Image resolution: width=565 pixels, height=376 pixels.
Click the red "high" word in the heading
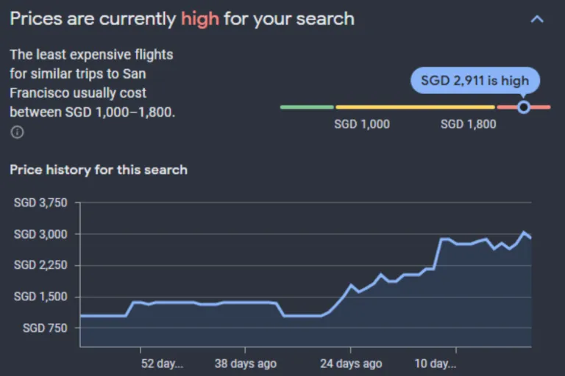click(200, 18)
